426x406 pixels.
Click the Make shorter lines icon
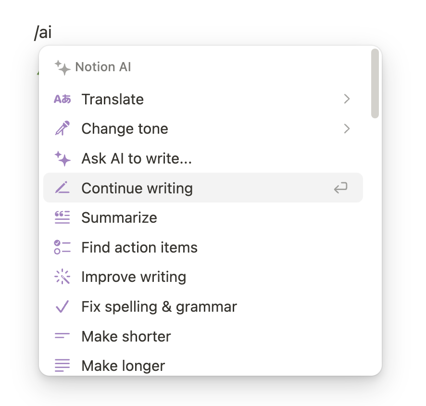[62, 336]
